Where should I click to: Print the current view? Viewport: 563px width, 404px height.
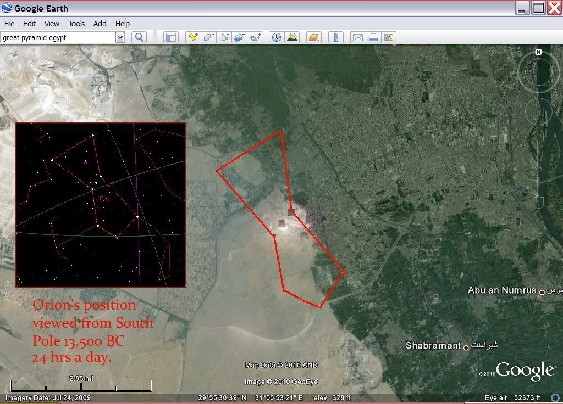click(x=373, y=37)
